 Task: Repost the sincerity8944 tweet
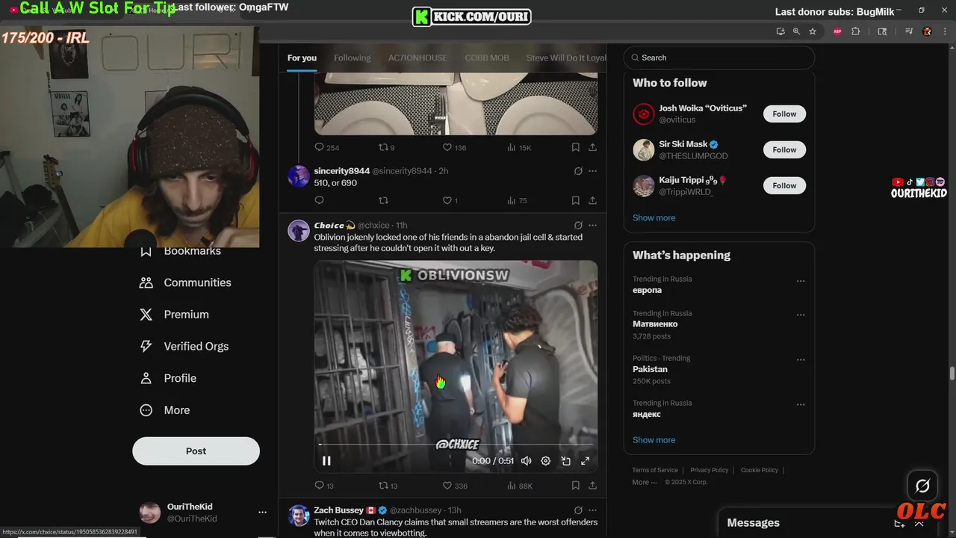click(x=383, y=200)
